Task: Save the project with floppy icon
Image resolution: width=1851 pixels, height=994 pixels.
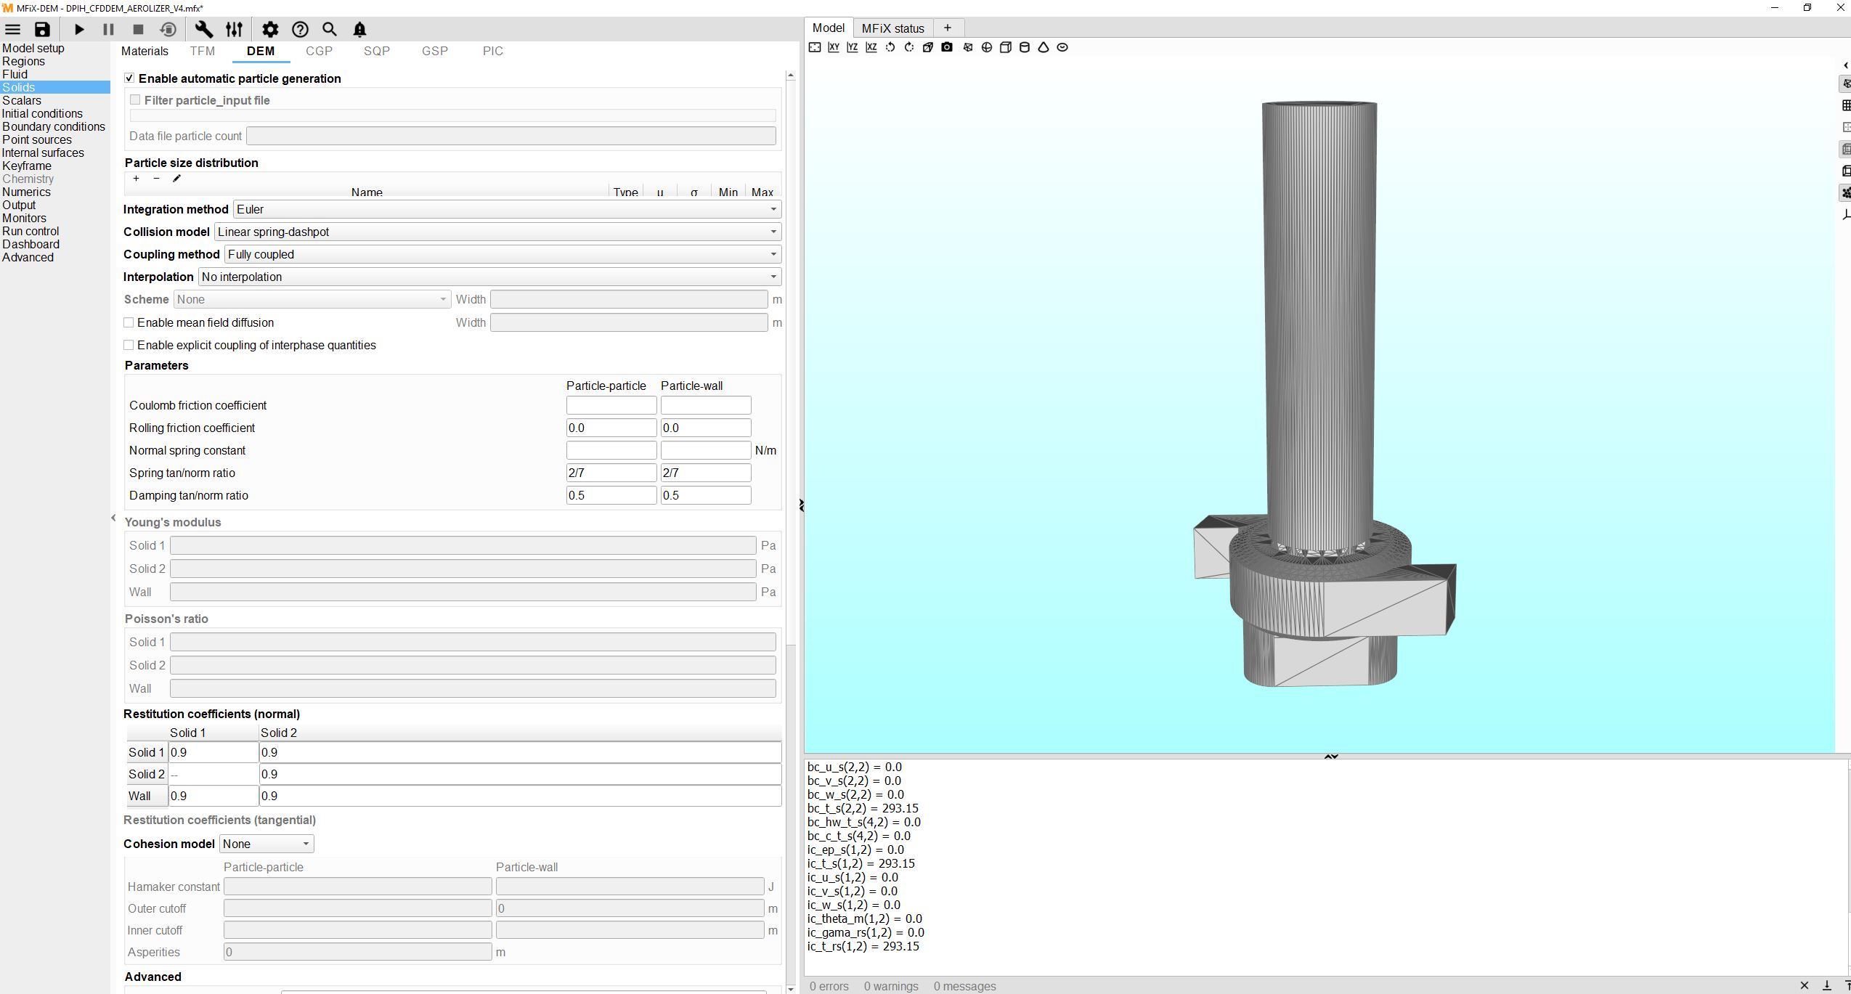Action: tap(43, 30)
